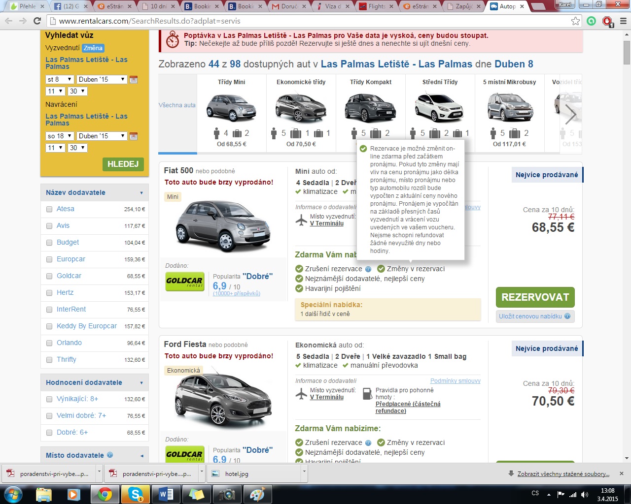
Task: Open File Explorer from taskbar
Action: pos(44,494)
